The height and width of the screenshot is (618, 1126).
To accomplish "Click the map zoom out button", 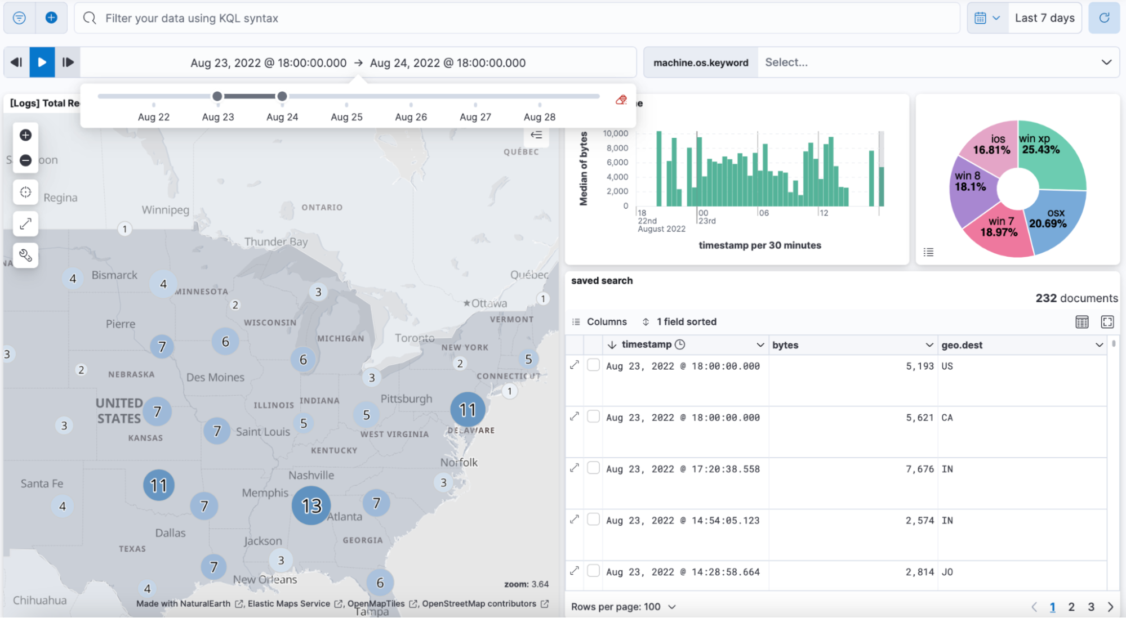I will tap(25, 160).
